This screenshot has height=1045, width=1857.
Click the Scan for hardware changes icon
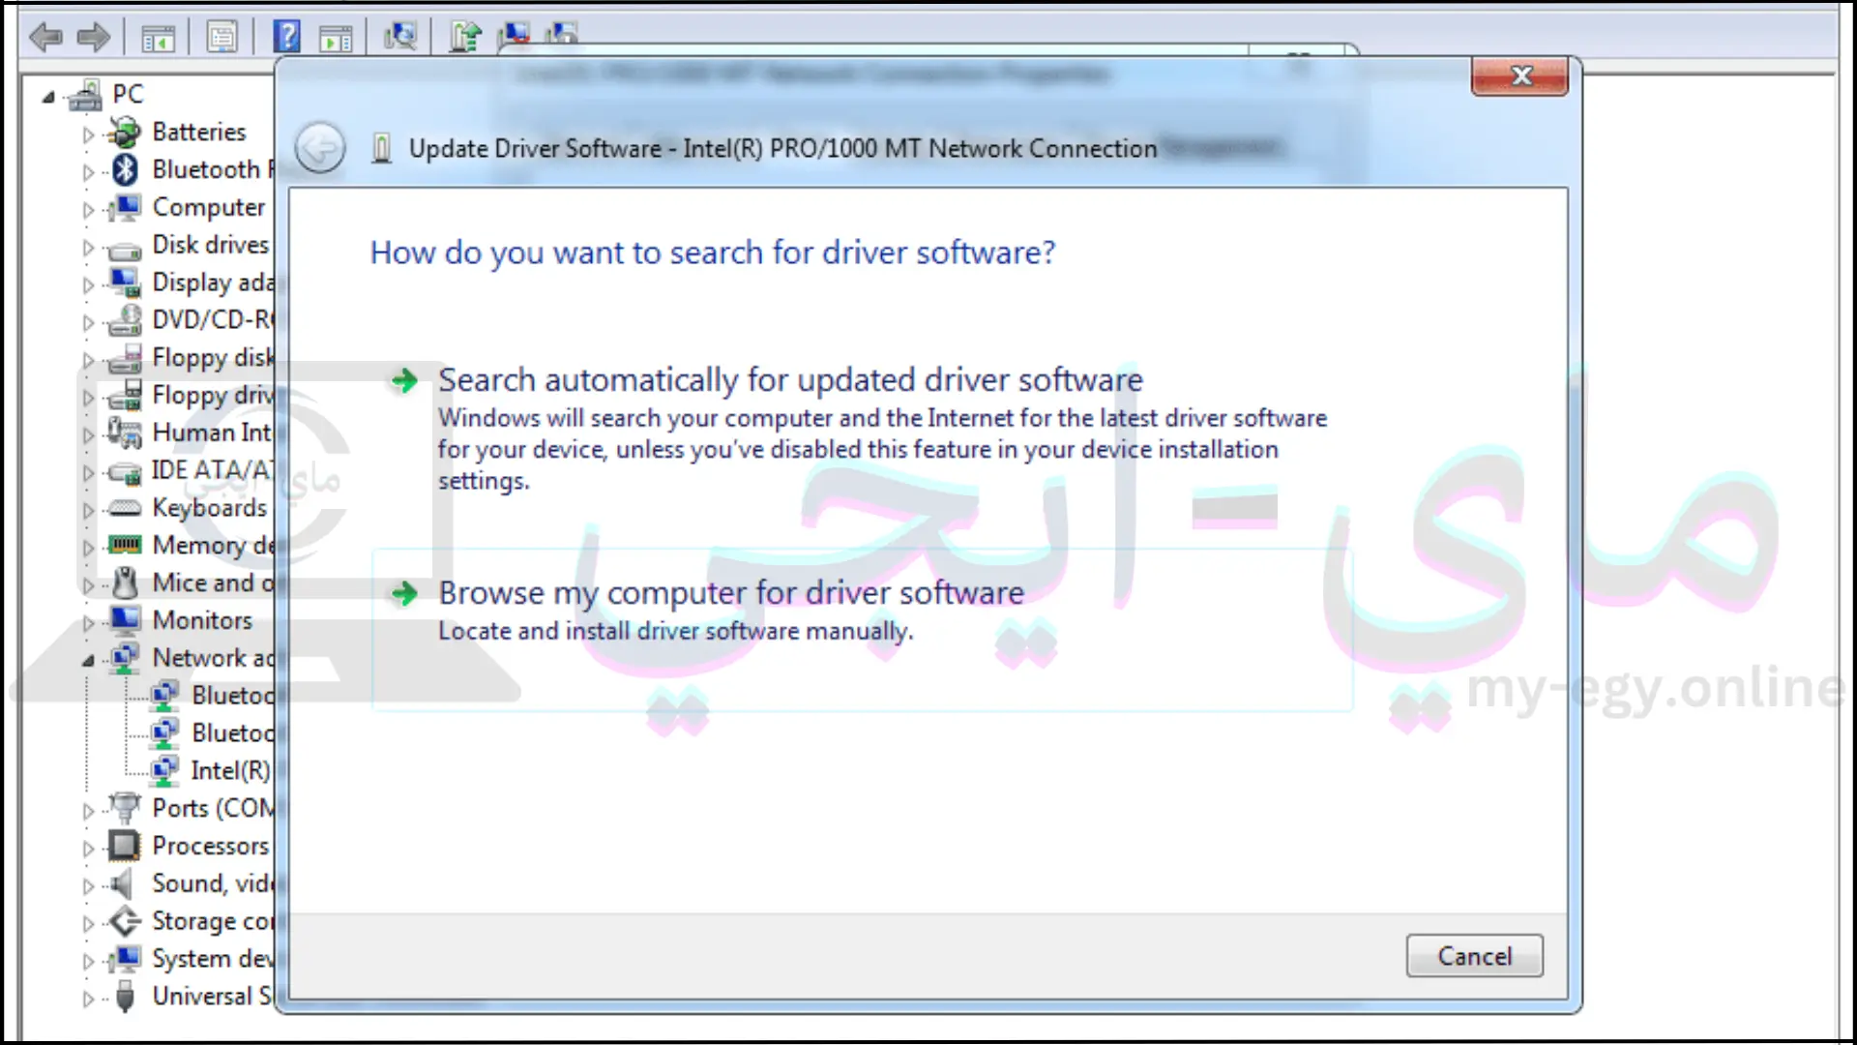click(x=399, y=37)
